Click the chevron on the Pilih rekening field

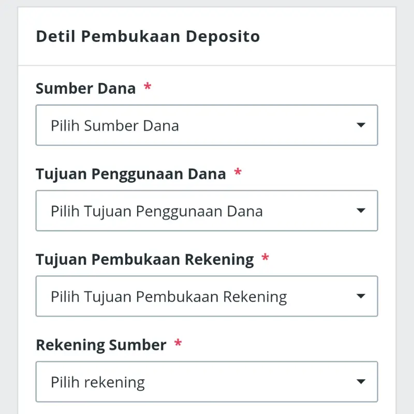(x=361, y=381)
